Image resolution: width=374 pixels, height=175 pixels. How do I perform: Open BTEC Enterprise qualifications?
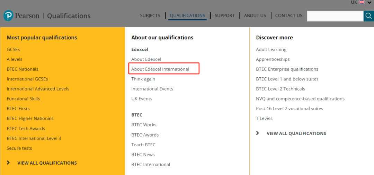click(287, 69)
